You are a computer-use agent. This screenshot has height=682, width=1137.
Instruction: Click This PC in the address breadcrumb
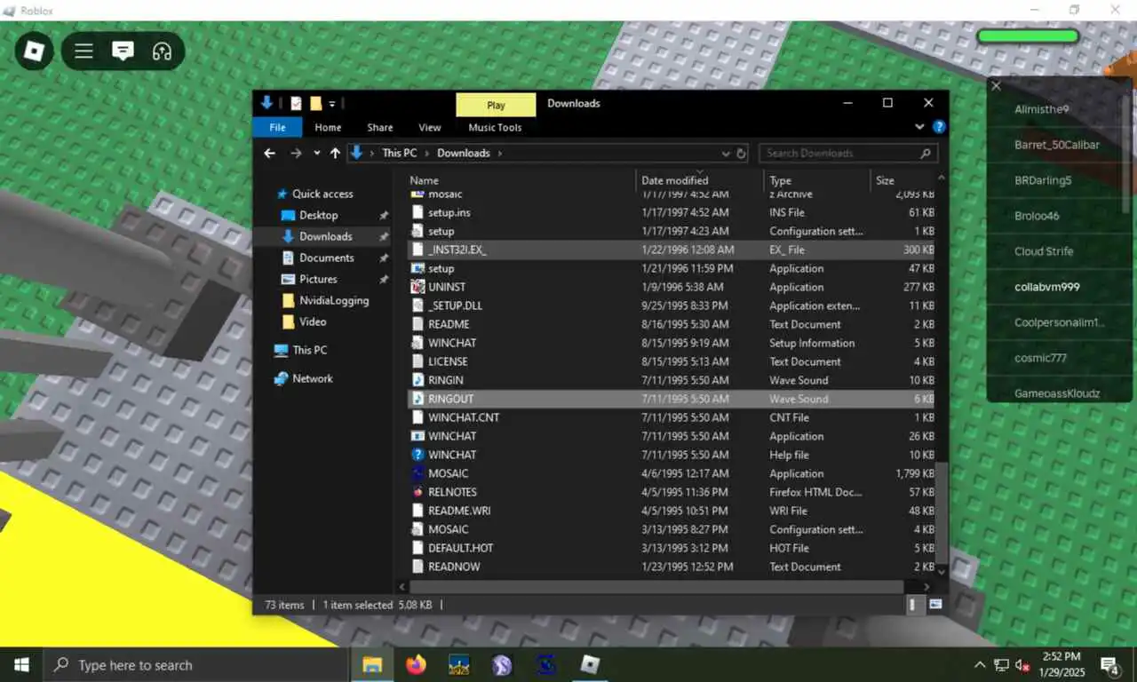click(399, 153)
